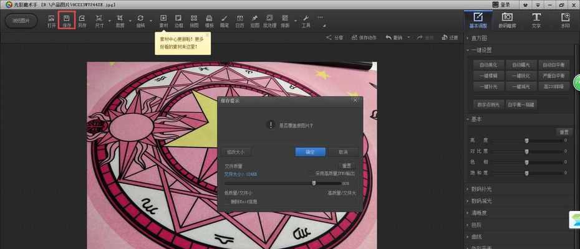The width and height of the screenshot is (580, 249).
Task: Click the file quality slider handle
Action: pos(314,183)
